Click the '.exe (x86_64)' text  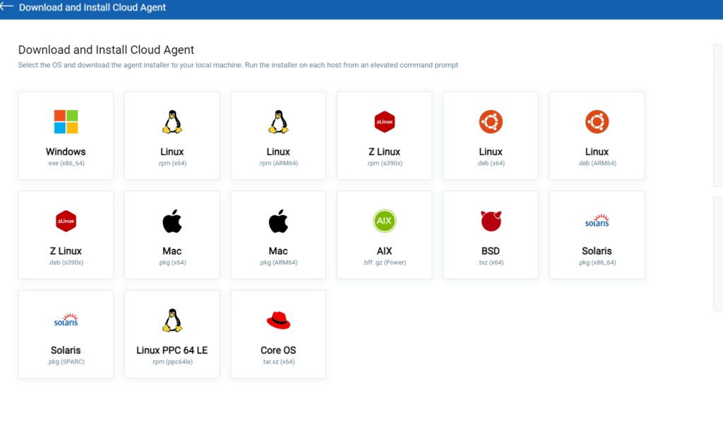click(66, 163)
